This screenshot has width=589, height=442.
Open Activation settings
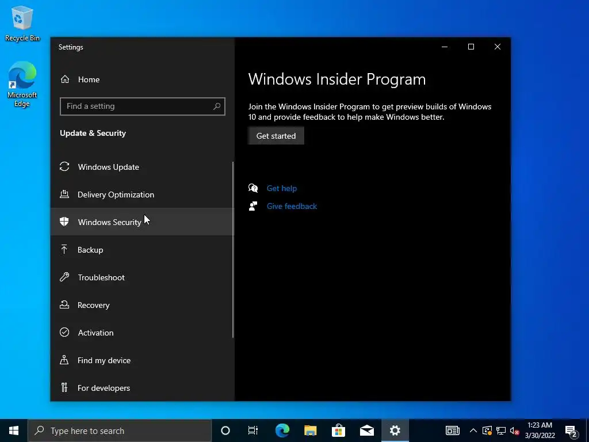(142, 333)
